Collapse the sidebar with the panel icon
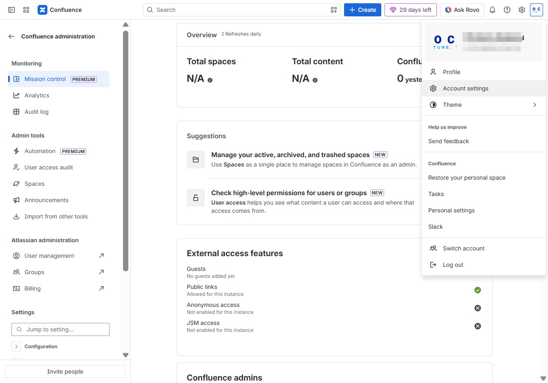 coord(11,10)
